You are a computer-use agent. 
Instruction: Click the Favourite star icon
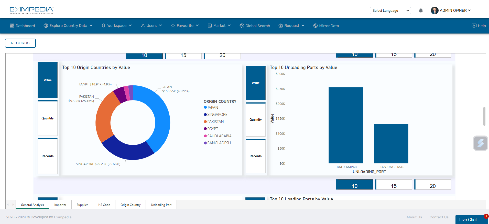click(173, 26)
